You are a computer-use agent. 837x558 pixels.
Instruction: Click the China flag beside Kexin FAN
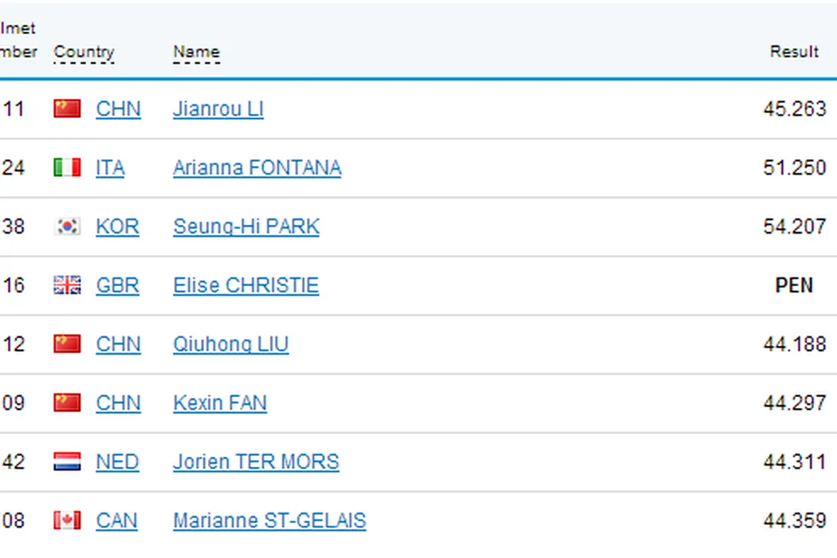click(x=67, y=403)
